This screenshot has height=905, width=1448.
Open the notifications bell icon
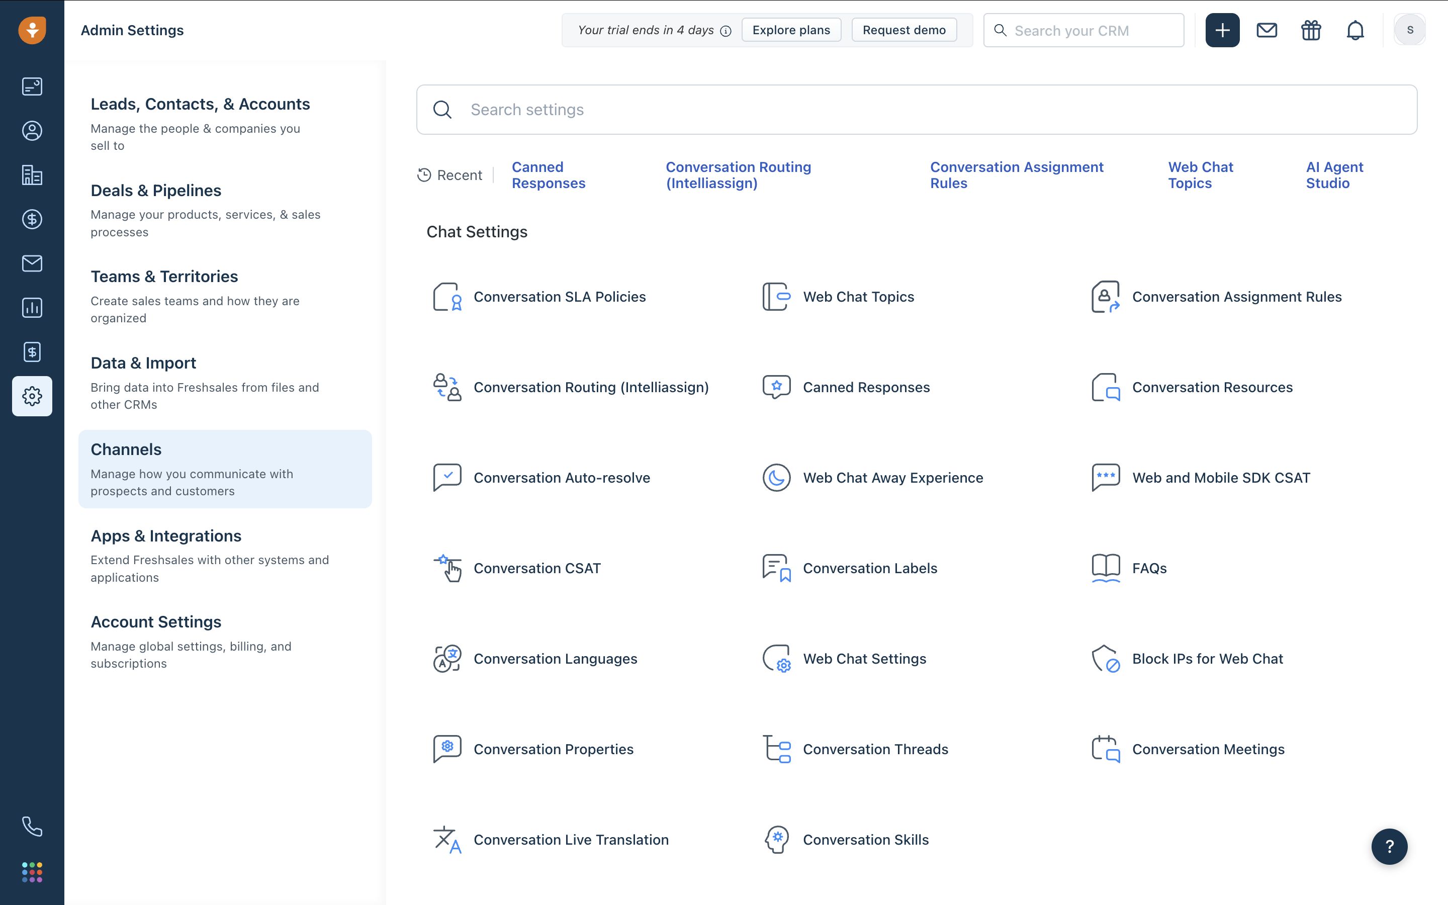(x=1355, y=30)
